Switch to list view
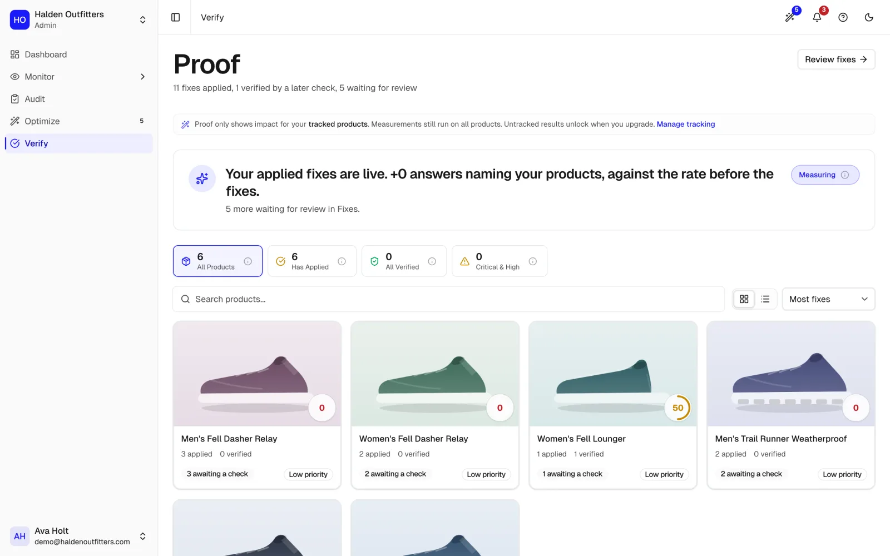 coord(765,299)
